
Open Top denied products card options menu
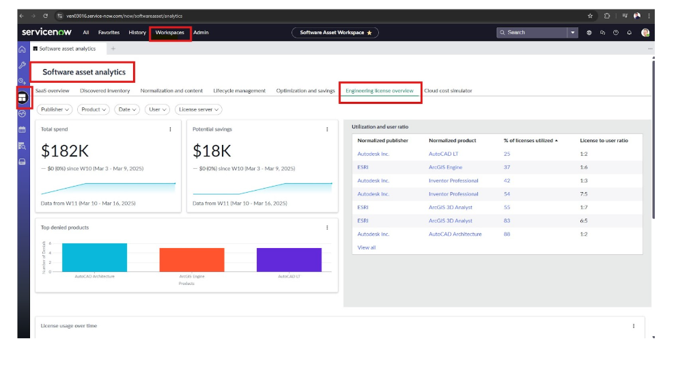(327, 228)
